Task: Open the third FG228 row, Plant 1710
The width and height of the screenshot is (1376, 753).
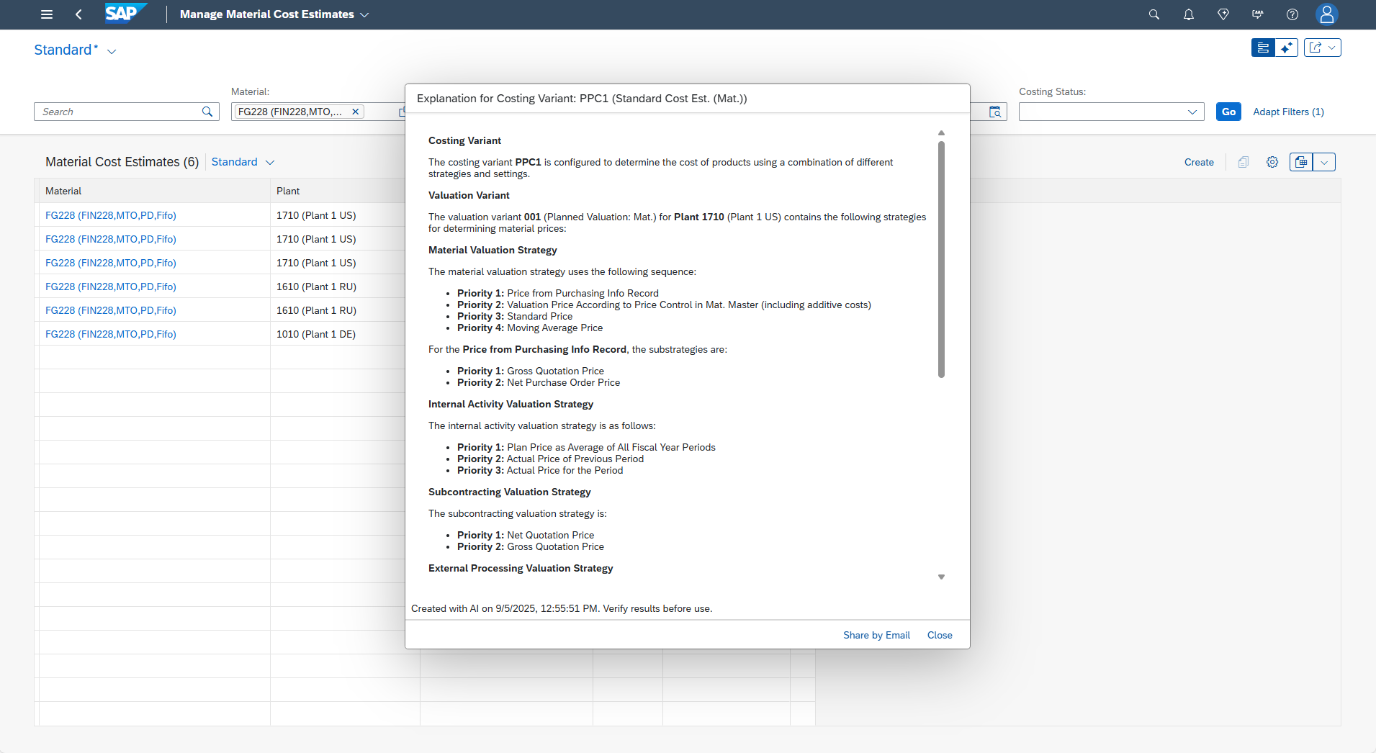Action: tap(110, 263)
